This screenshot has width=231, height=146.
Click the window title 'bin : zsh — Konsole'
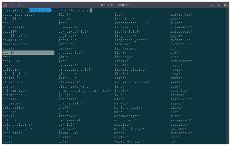coord(115,5)
